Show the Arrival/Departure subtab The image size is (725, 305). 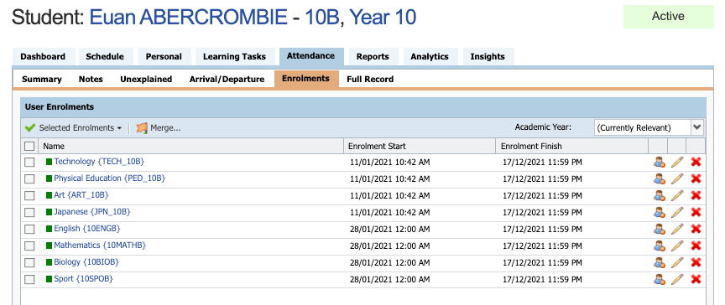[x=227, y=79]
